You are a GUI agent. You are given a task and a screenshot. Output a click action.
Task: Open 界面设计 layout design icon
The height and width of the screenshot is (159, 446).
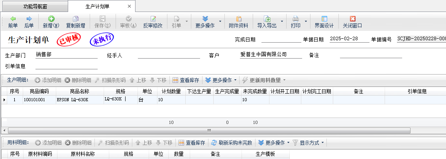click(x=324, y=19)
